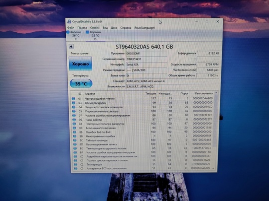Click the previous disk arrow button

tap(71, 46)
